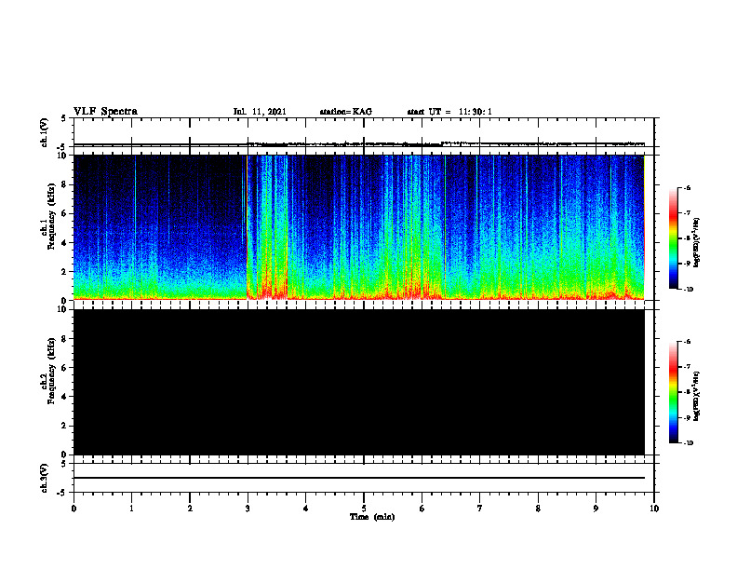Click the "VLF Spectra" plot title
This screenshot has width=737, height=570.
click(105, 112)
